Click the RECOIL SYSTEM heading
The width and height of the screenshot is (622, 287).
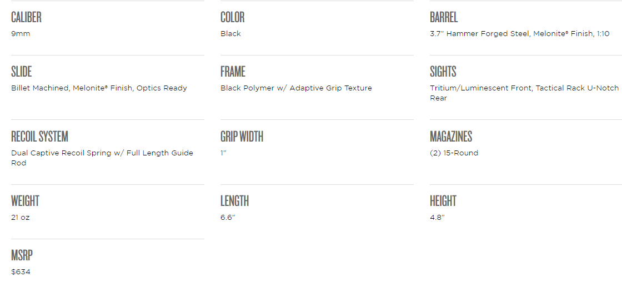tap(39, 137)
